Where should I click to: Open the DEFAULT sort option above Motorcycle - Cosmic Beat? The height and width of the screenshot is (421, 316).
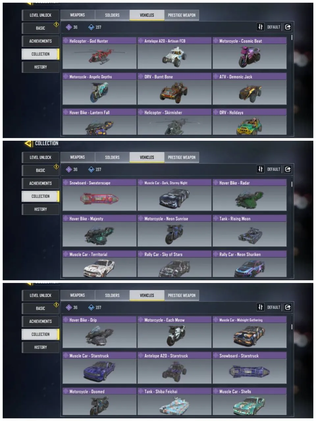click(x=274, y=27)
